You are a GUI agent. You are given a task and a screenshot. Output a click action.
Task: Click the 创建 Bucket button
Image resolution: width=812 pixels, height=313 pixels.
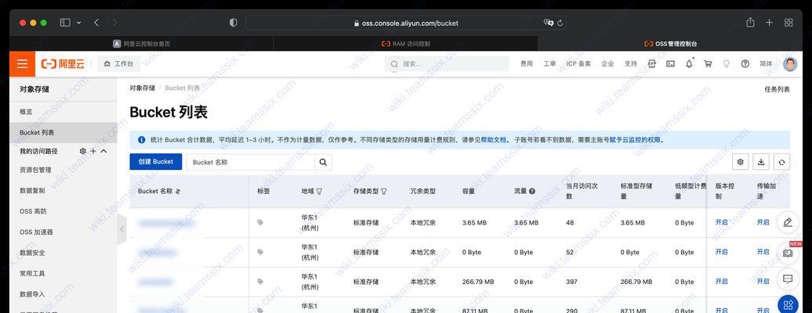[x=155, y=161]
